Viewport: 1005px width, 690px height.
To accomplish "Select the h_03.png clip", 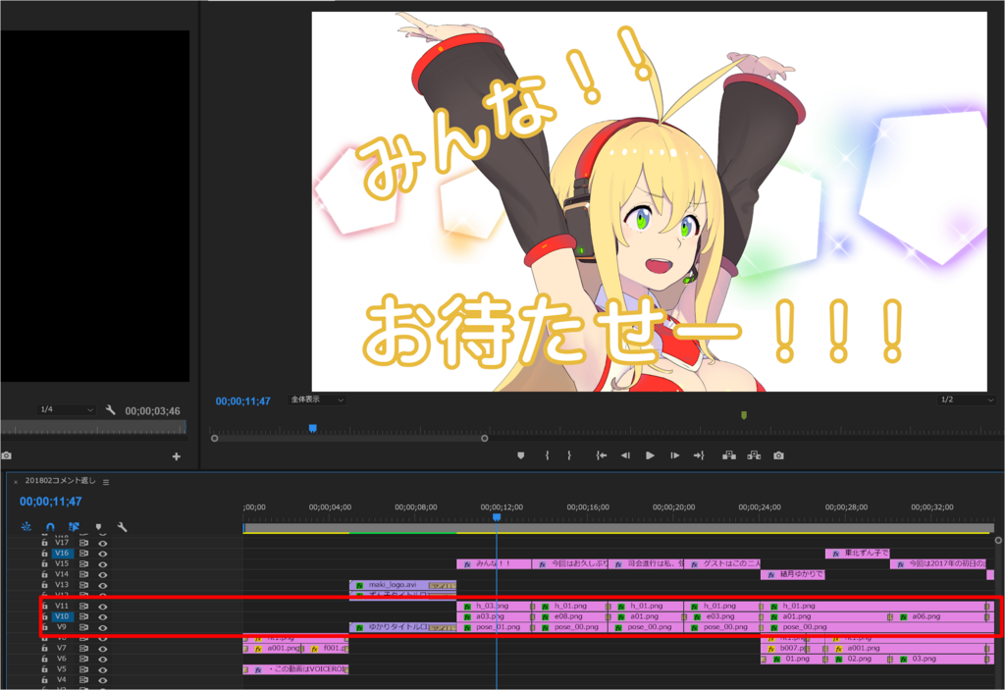I will pyautogui.click(x=495, y=606).
